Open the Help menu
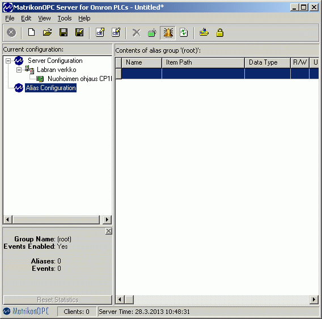 pyautogui.click(x=84, y=18)
